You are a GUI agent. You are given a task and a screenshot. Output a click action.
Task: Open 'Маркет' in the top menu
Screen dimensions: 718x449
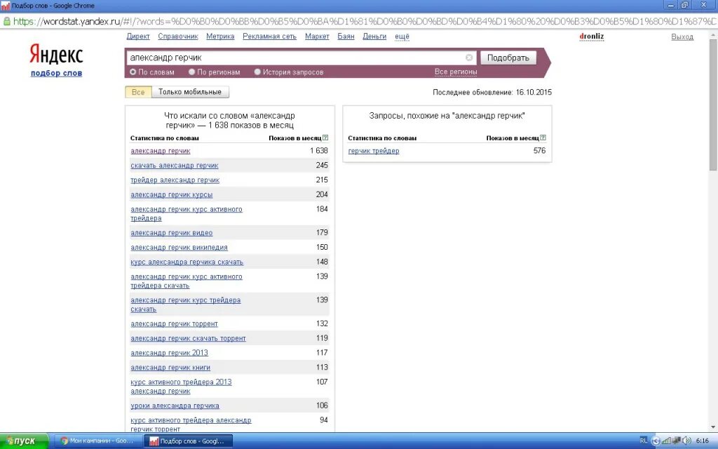318,36
